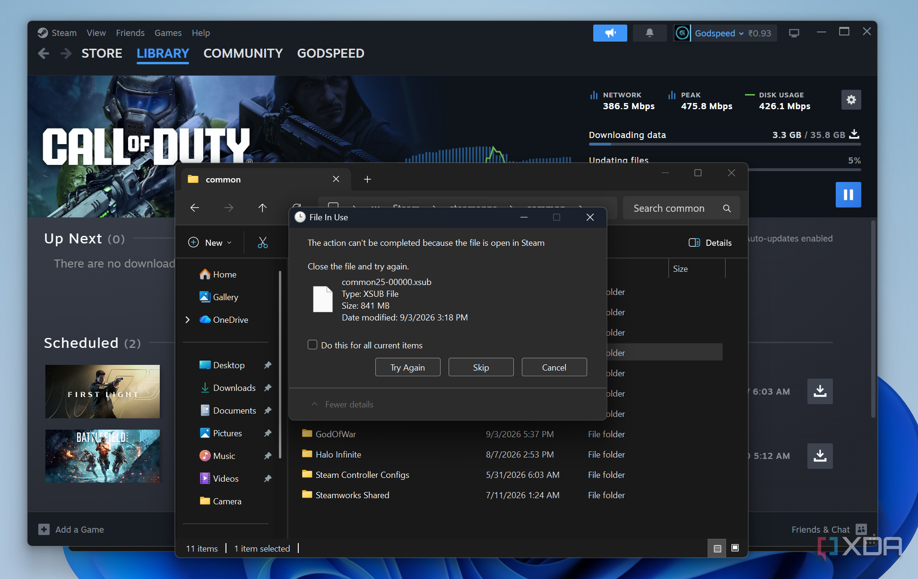Expand the OneDrive tree node
This screenshot has height=579, width=918.
[x=188, y=320]
